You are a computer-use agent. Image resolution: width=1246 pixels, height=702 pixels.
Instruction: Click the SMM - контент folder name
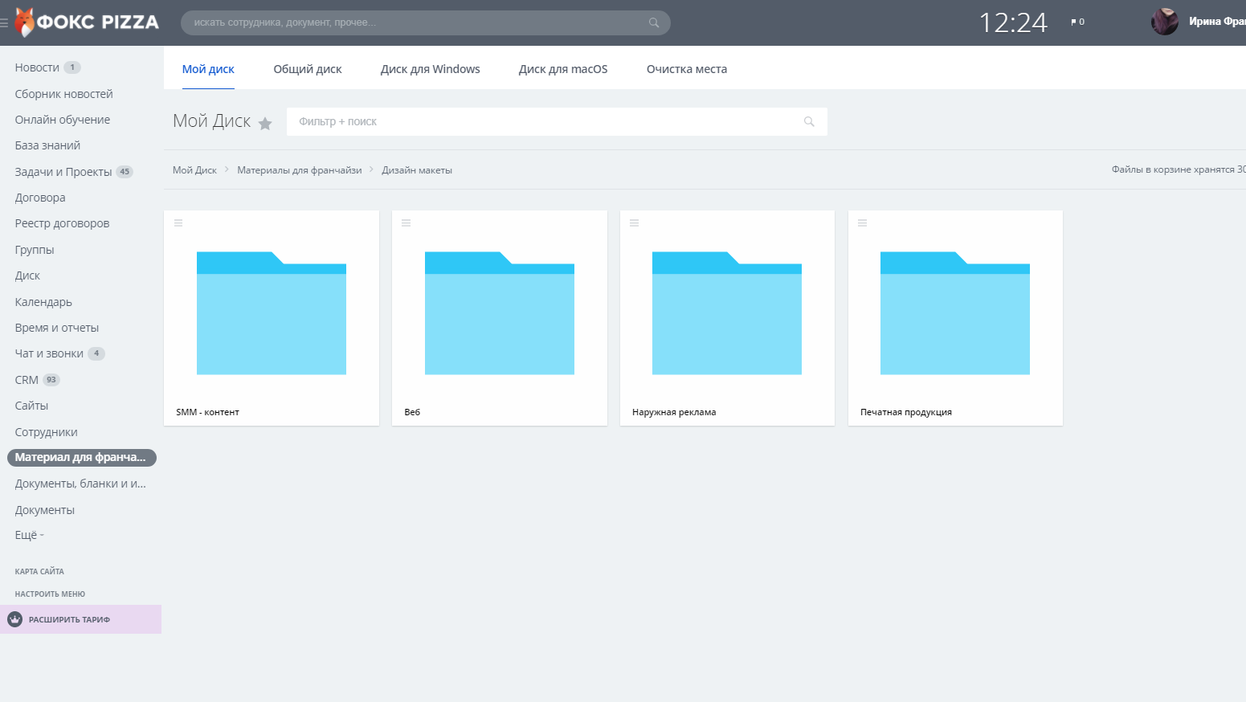pos(207,412)
